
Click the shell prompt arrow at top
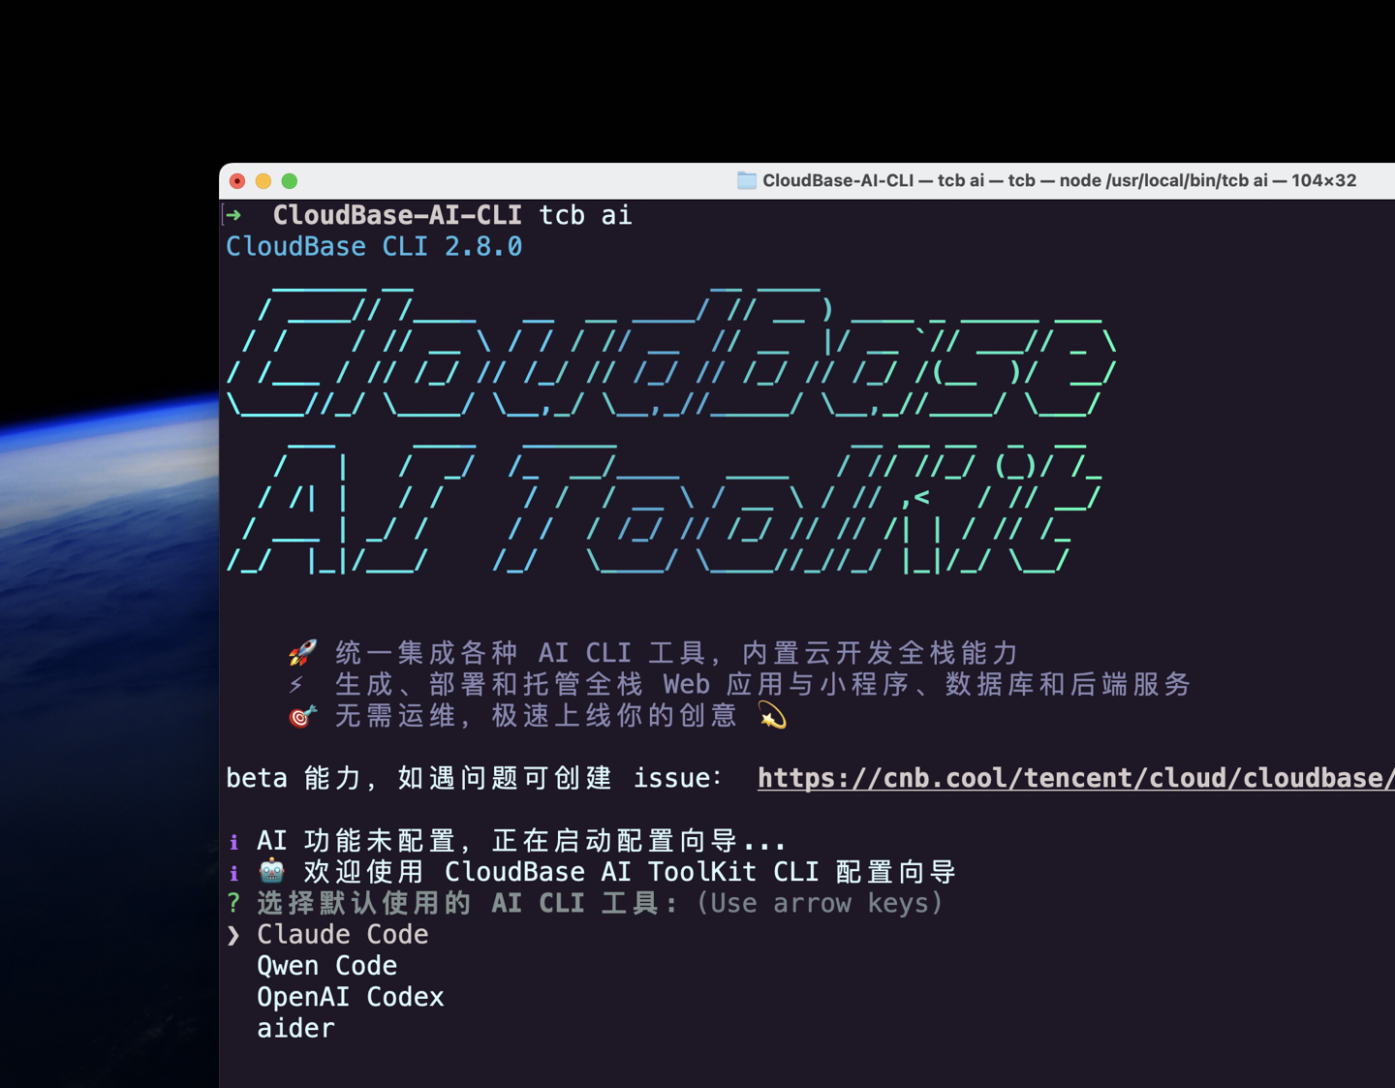234,214
